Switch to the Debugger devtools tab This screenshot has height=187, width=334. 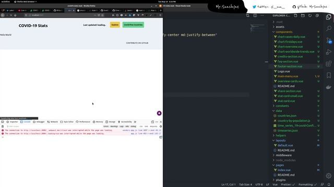coord(39,122)
